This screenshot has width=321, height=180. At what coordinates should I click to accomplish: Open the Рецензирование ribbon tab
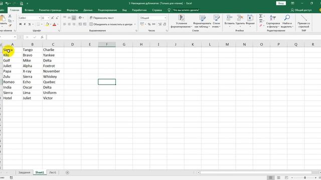tap(107, 10)
